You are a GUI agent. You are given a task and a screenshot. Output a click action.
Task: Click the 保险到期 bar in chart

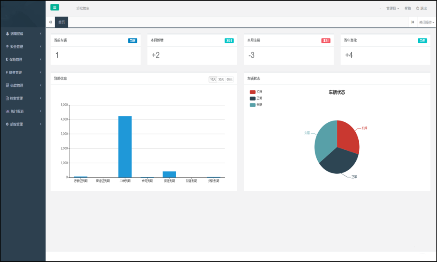tap(170, 174)
